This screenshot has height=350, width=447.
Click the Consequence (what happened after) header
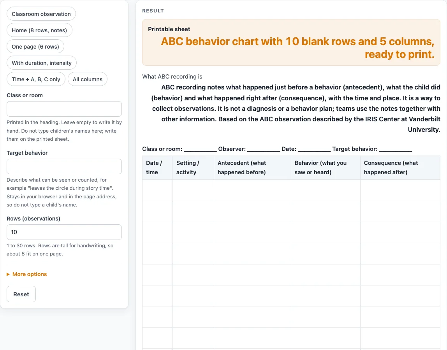(400, 168)
